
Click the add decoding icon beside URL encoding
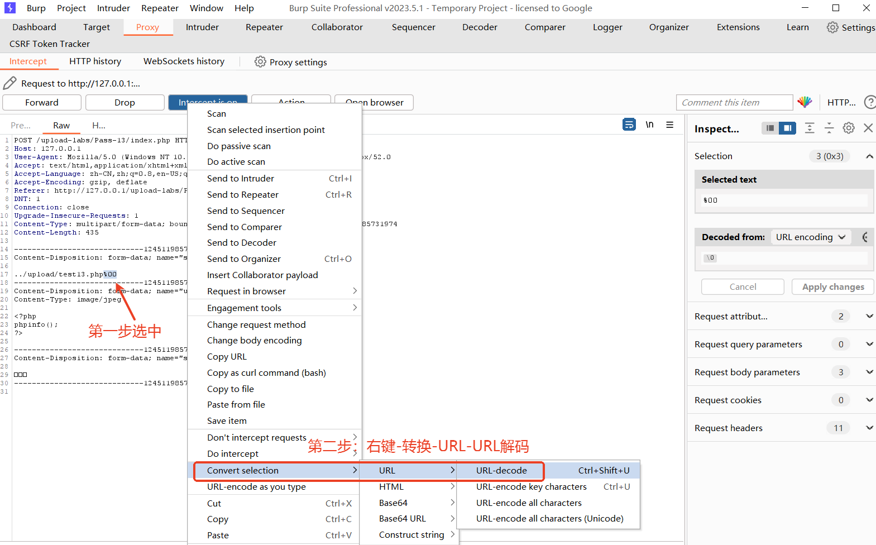pyautogui.click(x=865, y=237)
